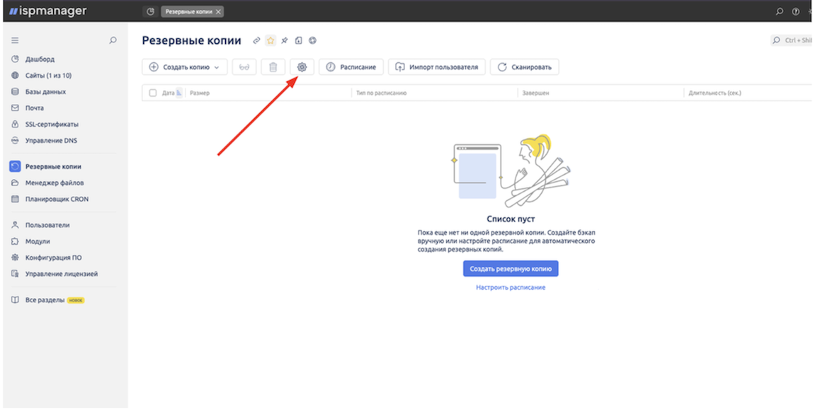Open backup settings via the gear icon

tap(302, 67)
